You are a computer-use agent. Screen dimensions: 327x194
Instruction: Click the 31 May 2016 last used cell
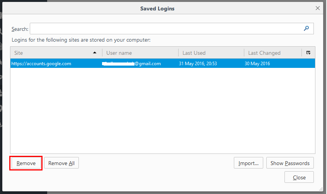tap(198, 64)
